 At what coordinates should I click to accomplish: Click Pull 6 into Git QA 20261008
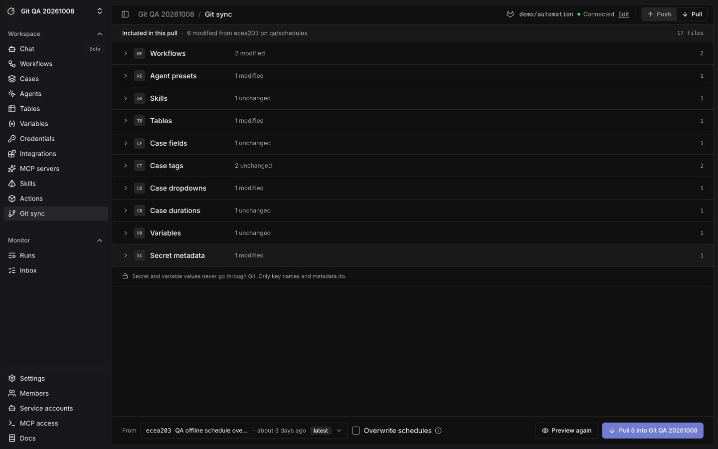point(653,431)
